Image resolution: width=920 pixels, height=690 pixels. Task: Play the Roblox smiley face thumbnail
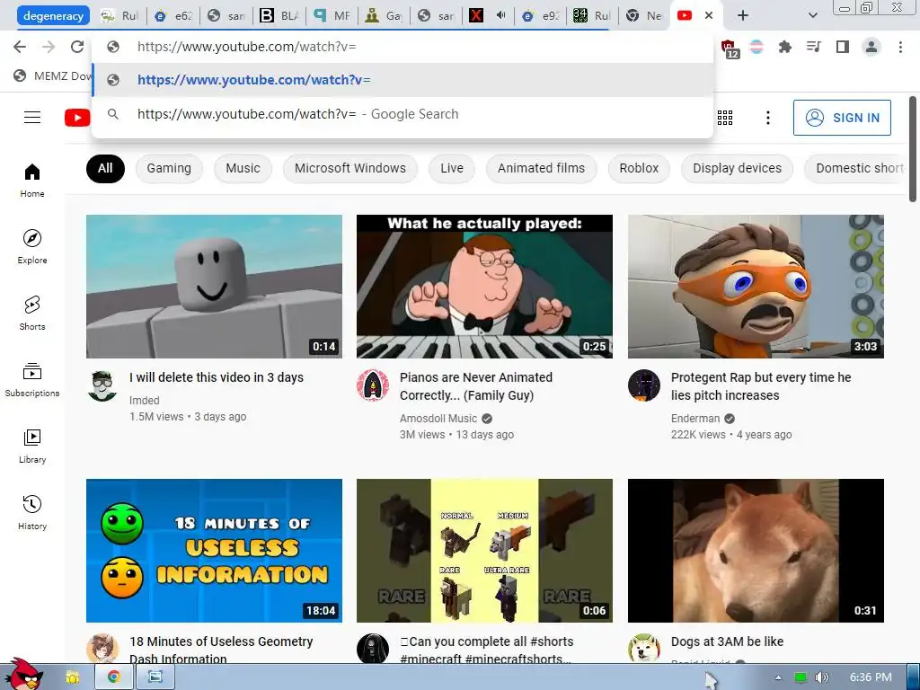click(x=214, y=287)
